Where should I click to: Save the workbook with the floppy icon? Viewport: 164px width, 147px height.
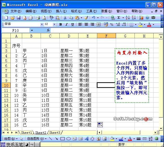pos(19,18)
